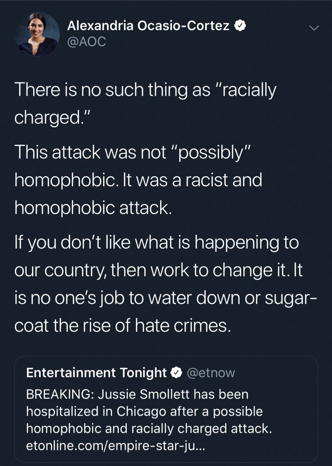Image resolution: width=332 pixels, height=466 pixels.
Task: Click the word "BREAKING:" in quoted tweet
Action: point(55,394)
